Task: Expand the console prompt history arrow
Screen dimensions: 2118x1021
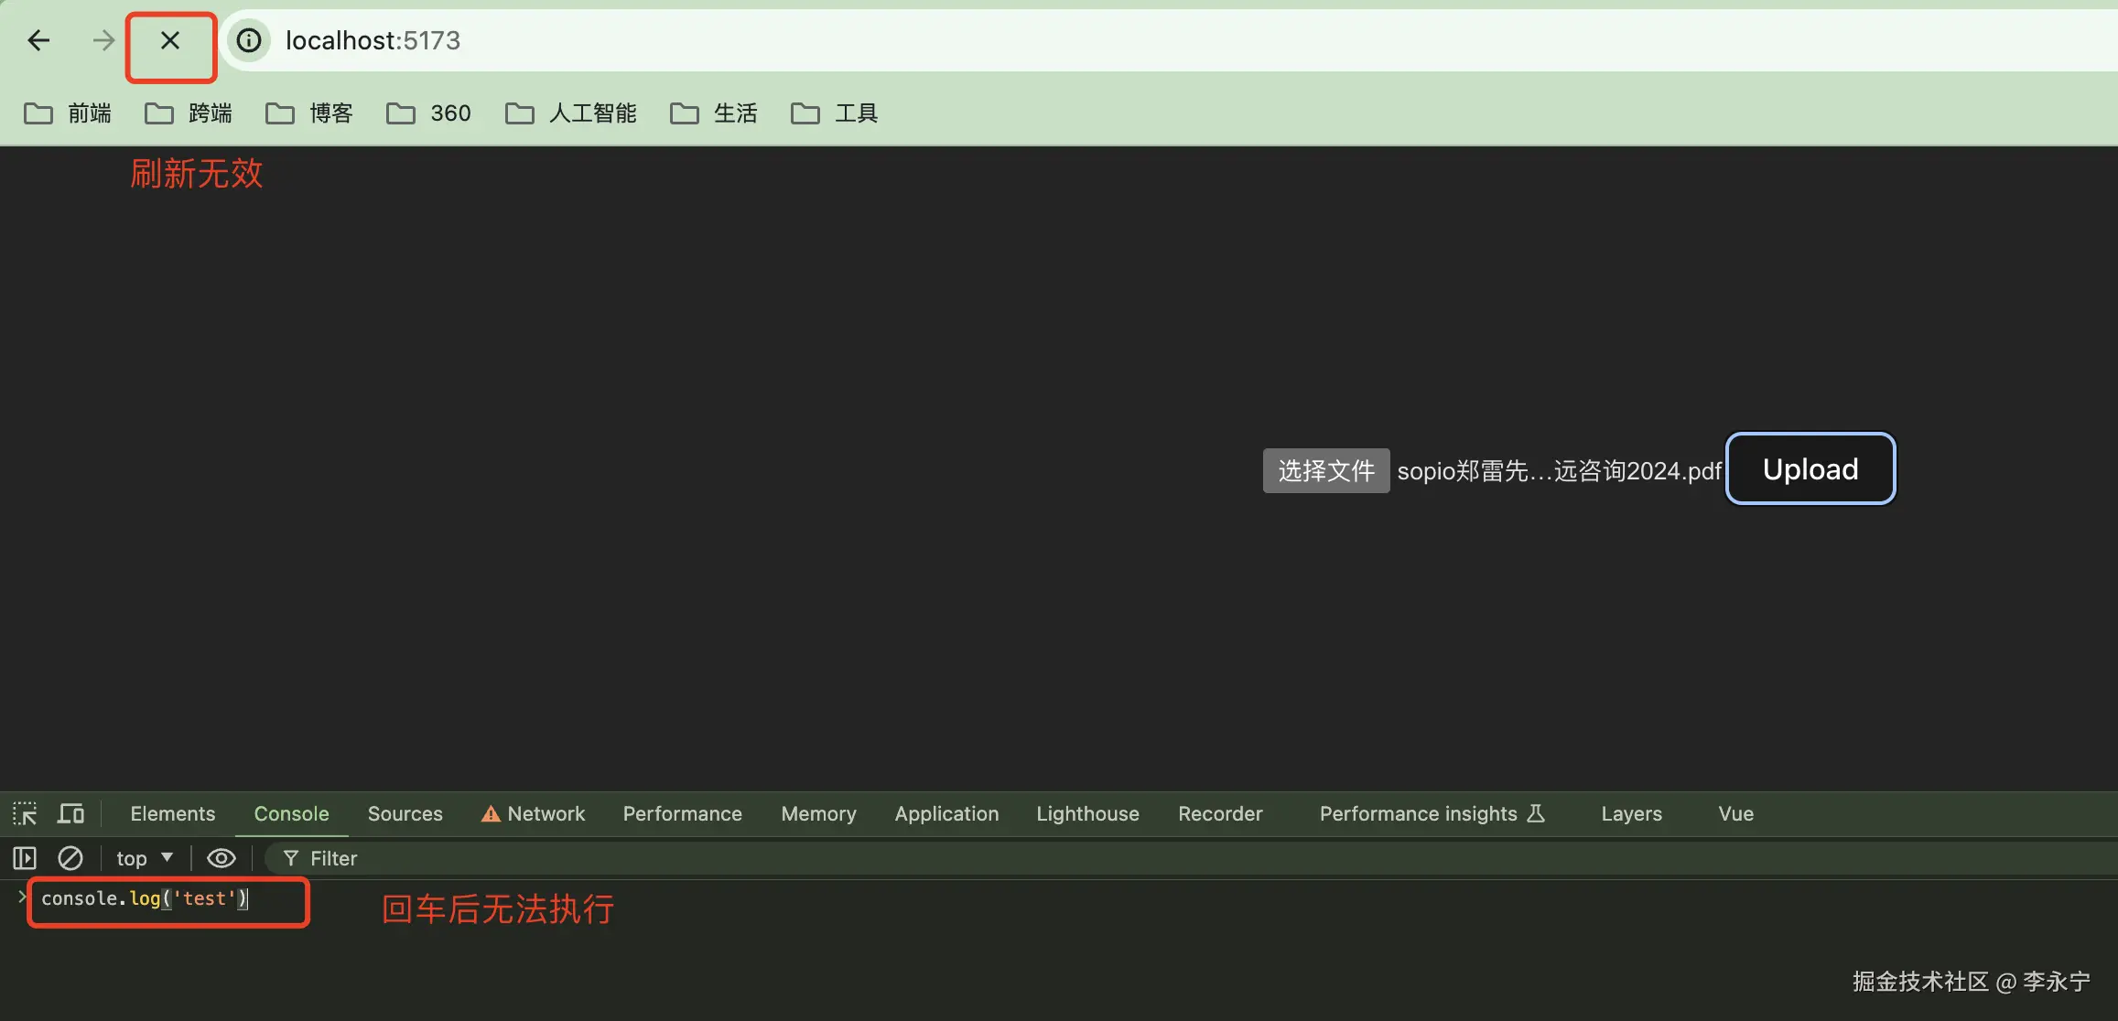Action: 20,897
